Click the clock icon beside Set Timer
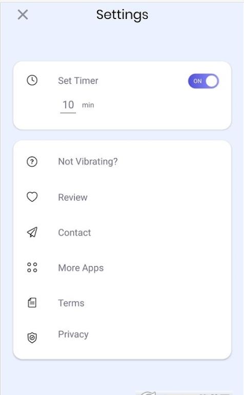Image resolution: width=244 pixels, height=395 pixels. [x=32, y=81]
